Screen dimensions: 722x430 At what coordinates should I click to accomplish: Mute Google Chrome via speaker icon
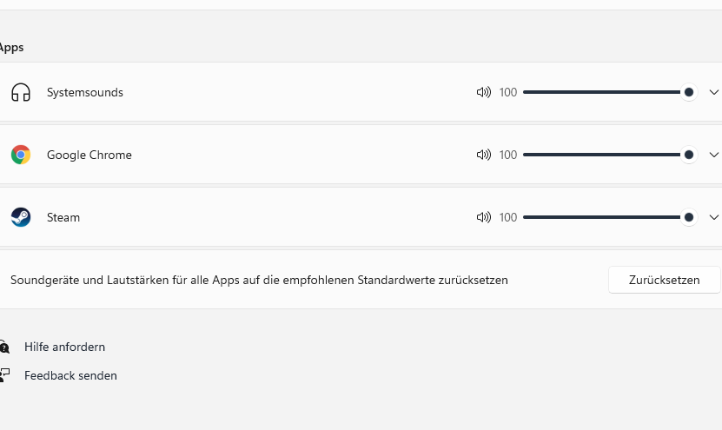[484, 155]
